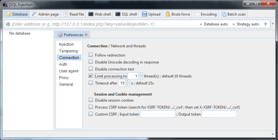Close the Preferences tab
Viewport: 278px width, 140px height.
click(86, 35)
